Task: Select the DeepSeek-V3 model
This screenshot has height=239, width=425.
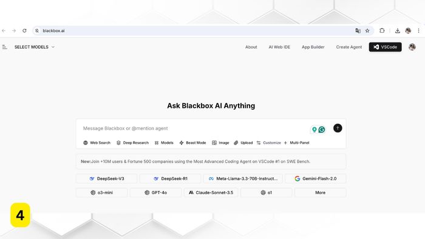Action: [x=106, y=178]
